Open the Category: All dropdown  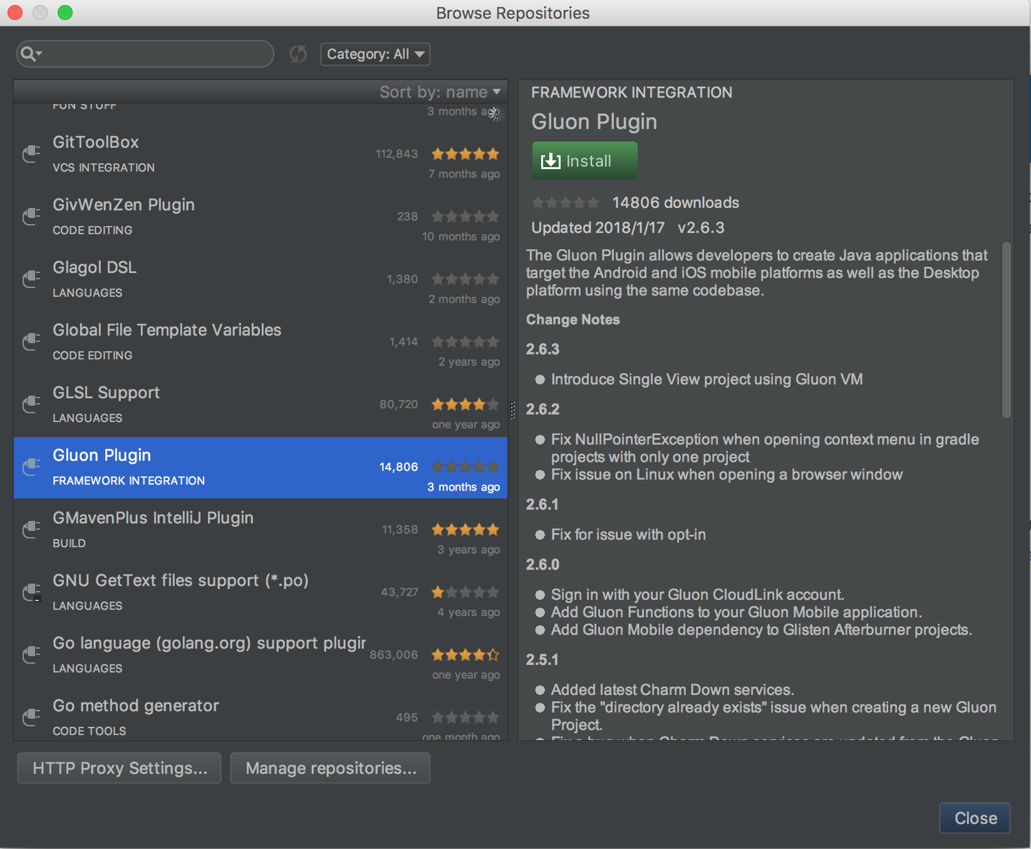pos(375,54)
